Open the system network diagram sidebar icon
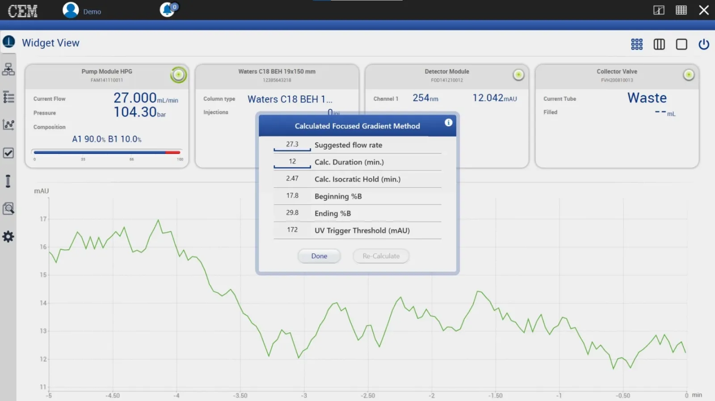The width and height of the screenshot is (715, 401). (8, 69)
